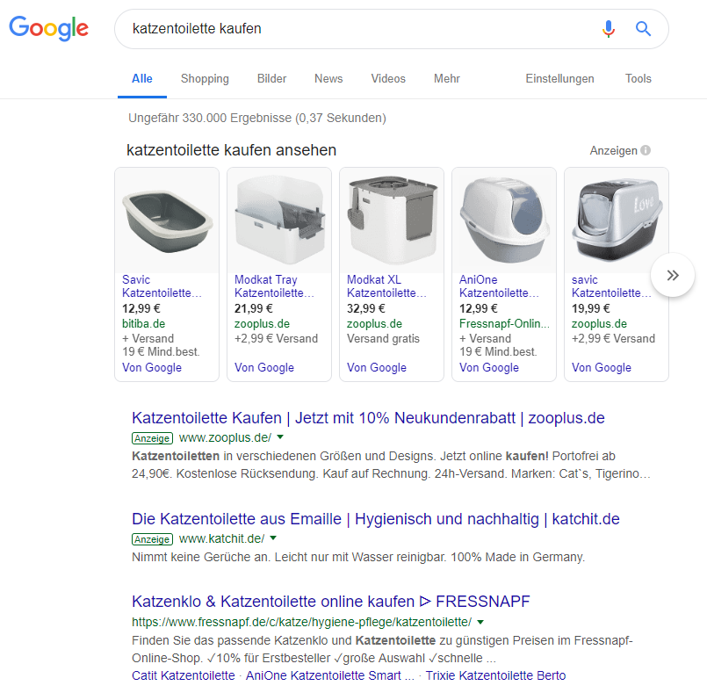707x700 pixels.
Task: Open the Videos tab
Action: (388, 79)
